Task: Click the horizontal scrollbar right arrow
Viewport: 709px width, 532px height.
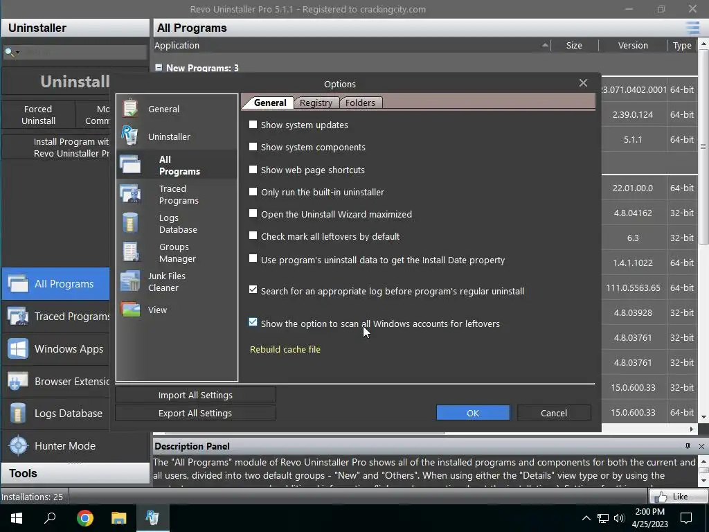Action: click(x=692, y=429)
